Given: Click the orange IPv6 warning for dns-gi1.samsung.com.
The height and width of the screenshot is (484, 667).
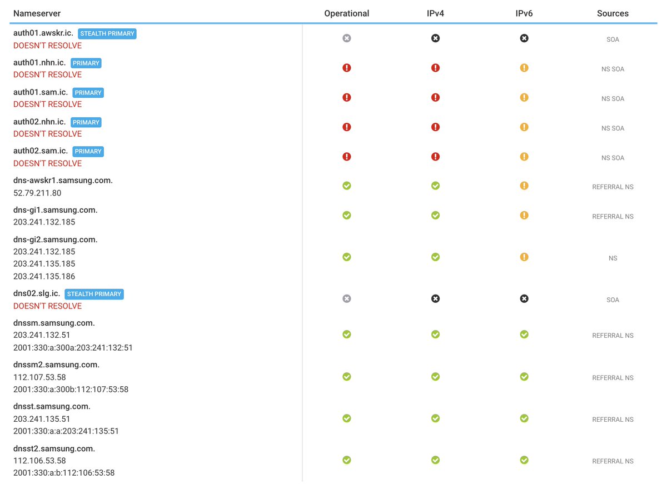Looking at the screenshot, I should [x=524, y=215].
